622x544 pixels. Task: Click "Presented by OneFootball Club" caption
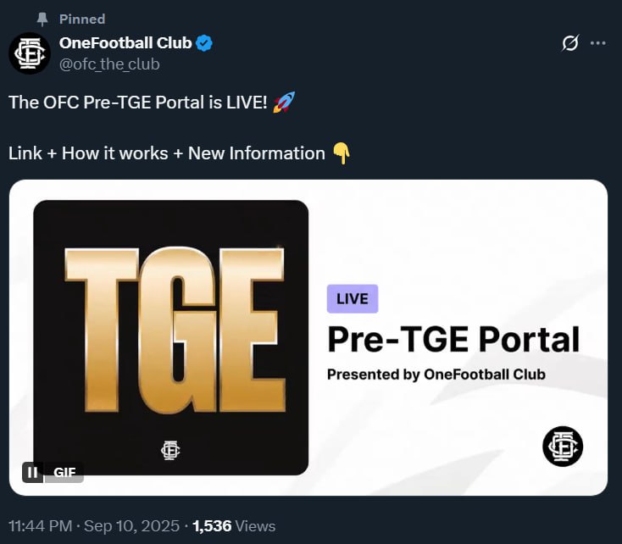pos(436,375)
